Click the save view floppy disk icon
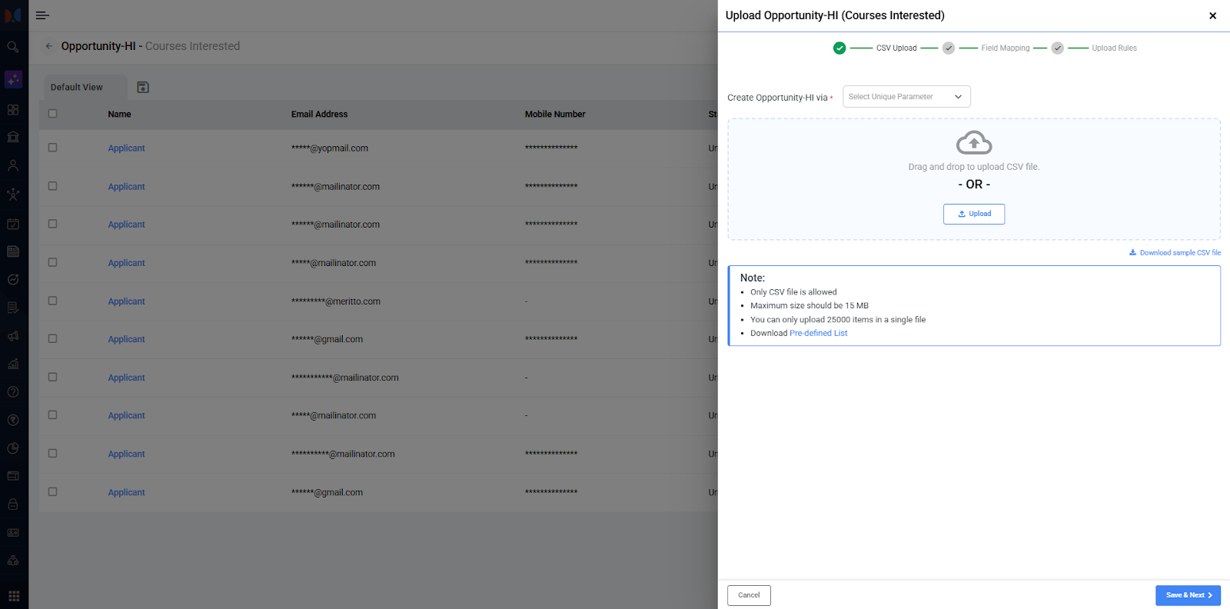Image resolution: width=1230 pixels, height=609 pixels. [143, 87]
